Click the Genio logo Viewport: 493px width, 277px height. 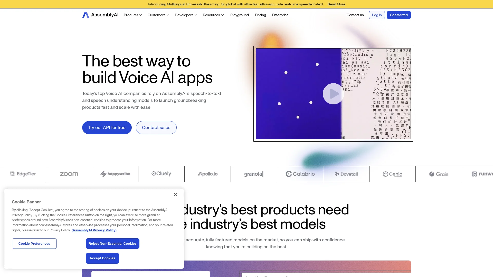point(392,174)
